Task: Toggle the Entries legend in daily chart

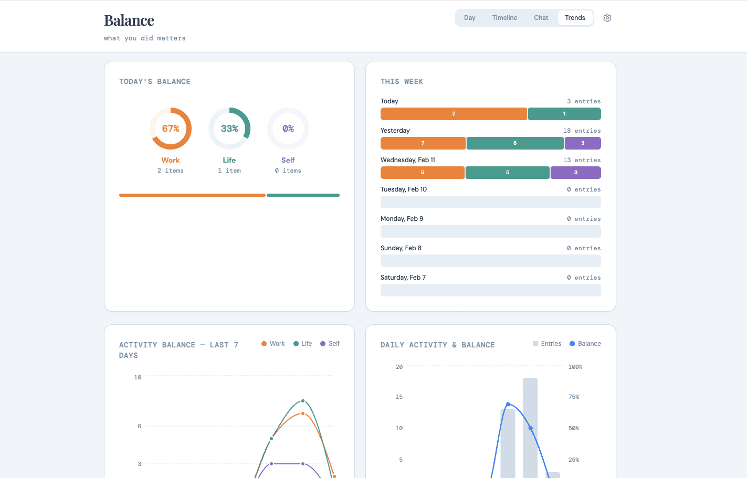Action: [x=547, y=344]
